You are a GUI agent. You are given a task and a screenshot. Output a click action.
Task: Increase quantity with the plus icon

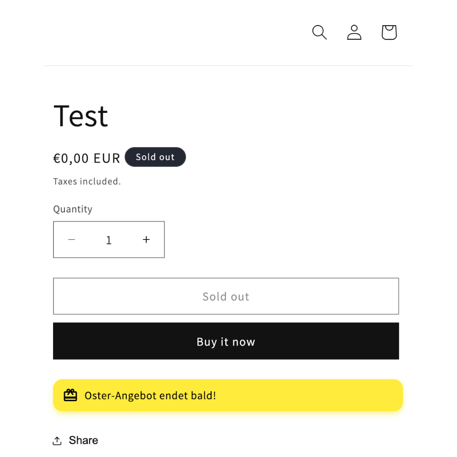146,239
